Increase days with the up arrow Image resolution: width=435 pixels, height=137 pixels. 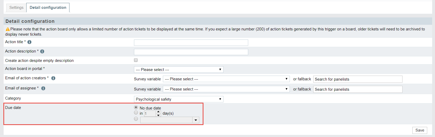[x=158, y=112]
